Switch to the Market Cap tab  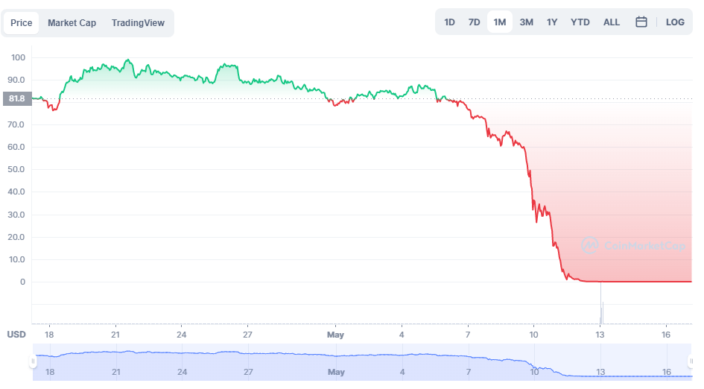coord(72,23)
